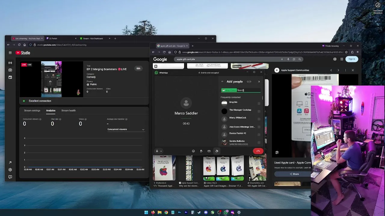Switch to the Stream settings tab
This screenshot has width=385, height=216.
32,111
